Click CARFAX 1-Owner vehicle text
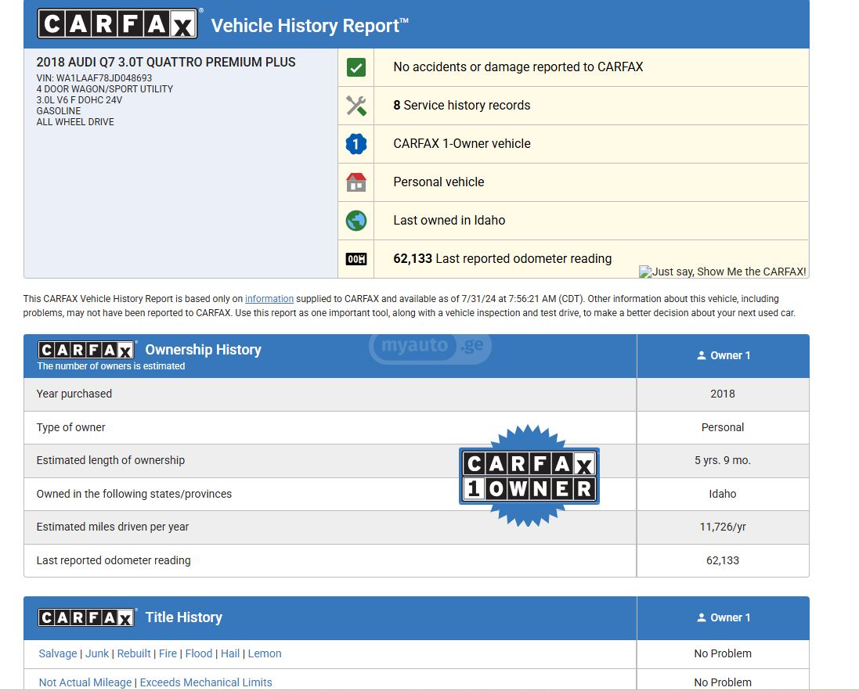 (x=462, y=144)
